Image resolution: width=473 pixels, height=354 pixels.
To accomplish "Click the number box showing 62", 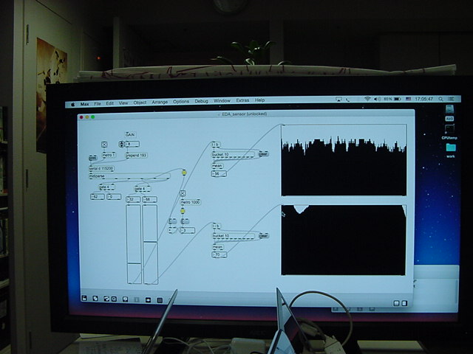I will (x=98, y=197).
